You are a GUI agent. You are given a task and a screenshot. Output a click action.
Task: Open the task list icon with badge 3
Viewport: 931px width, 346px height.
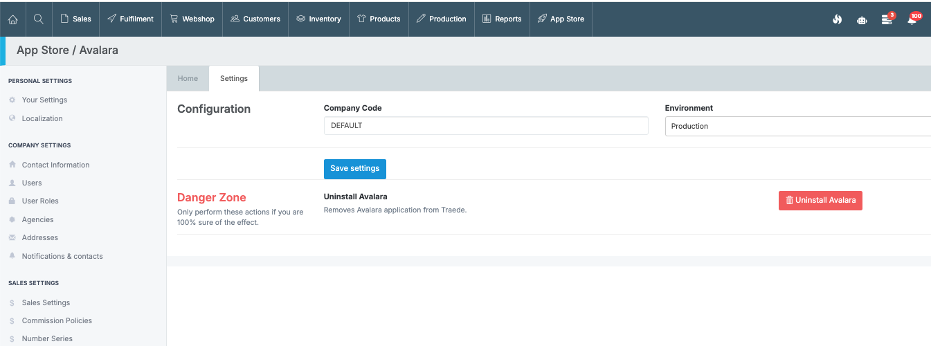point(887,19)
